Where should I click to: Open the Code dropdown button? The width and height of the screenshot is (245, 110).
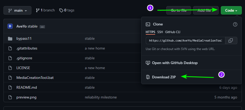coord(231,10)
